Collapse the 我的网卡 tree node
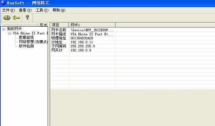The image size is (215, 126). [x=3, y=29]
